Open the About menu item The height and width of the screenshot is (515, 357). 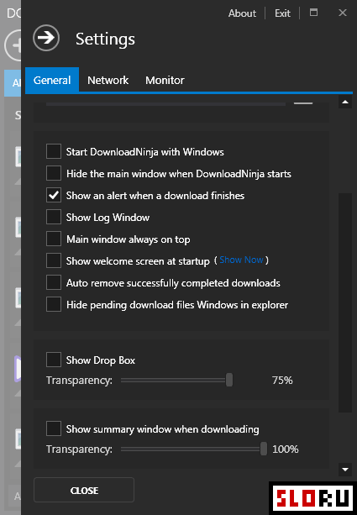click(x=242, y=13)
